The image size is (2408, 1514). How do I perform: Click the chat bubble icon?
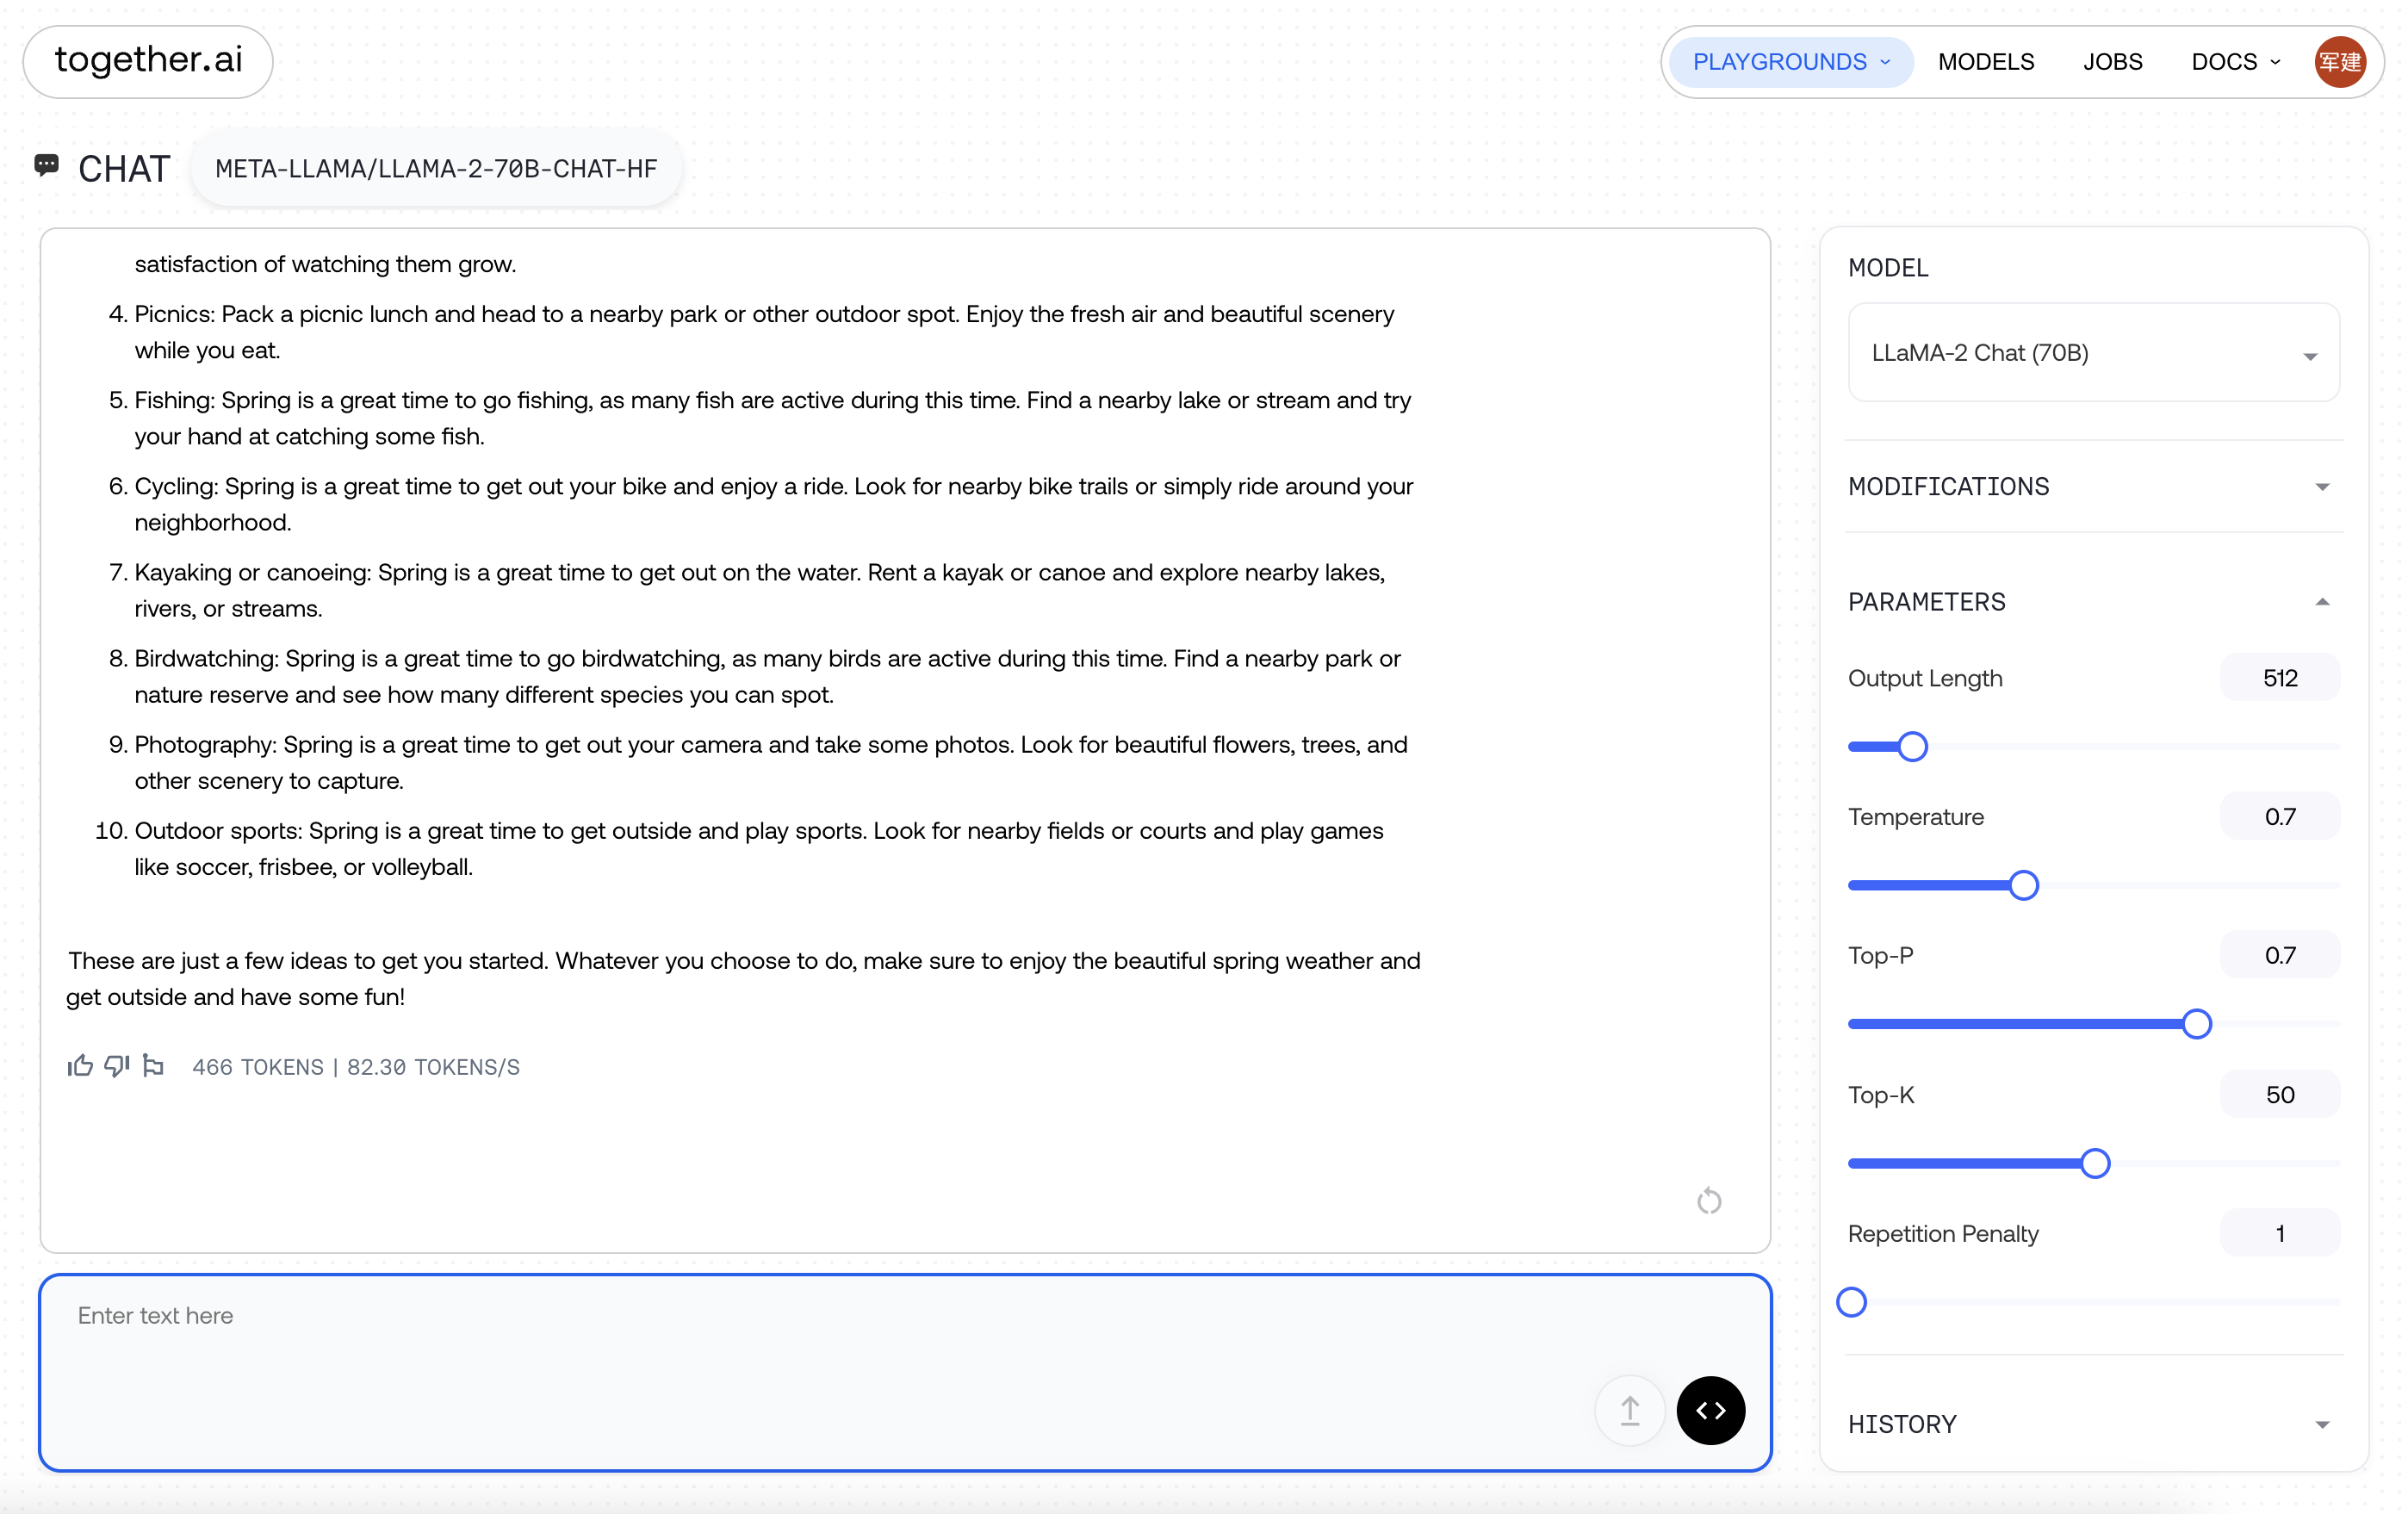46,165
